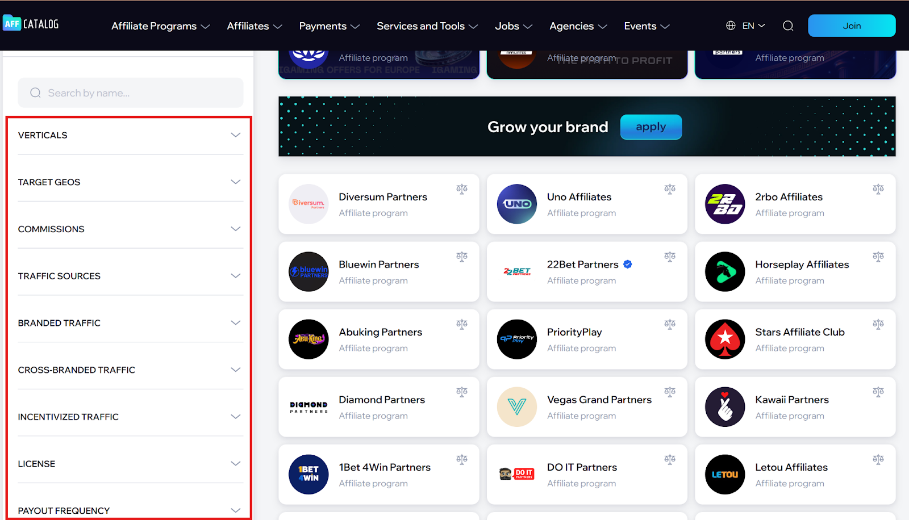The width and height of the screenshot is (909, 520).
Task: Click the search magnifier icon in header
Action: coord(787,26)
